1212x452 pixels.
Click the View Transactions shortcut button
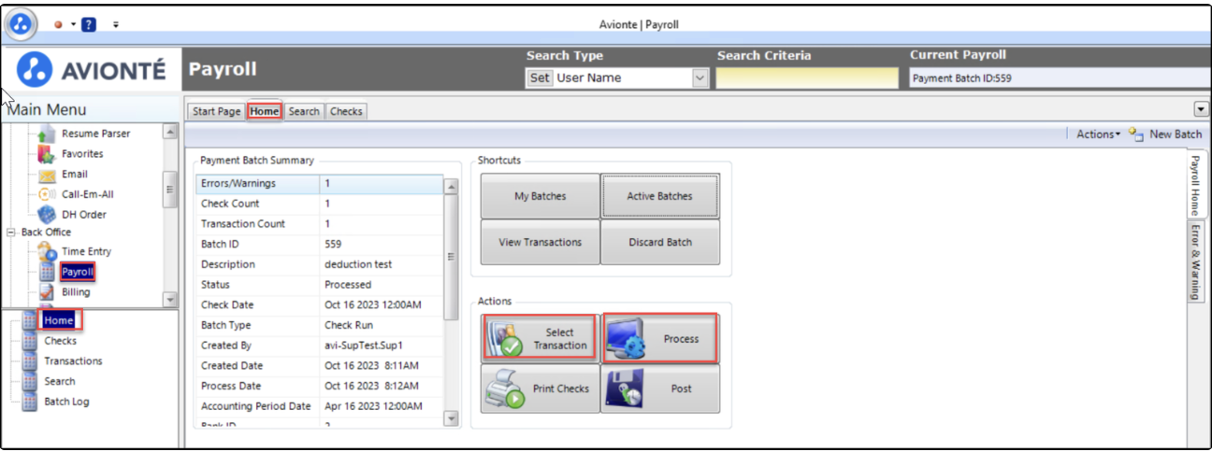coord(540,242)
